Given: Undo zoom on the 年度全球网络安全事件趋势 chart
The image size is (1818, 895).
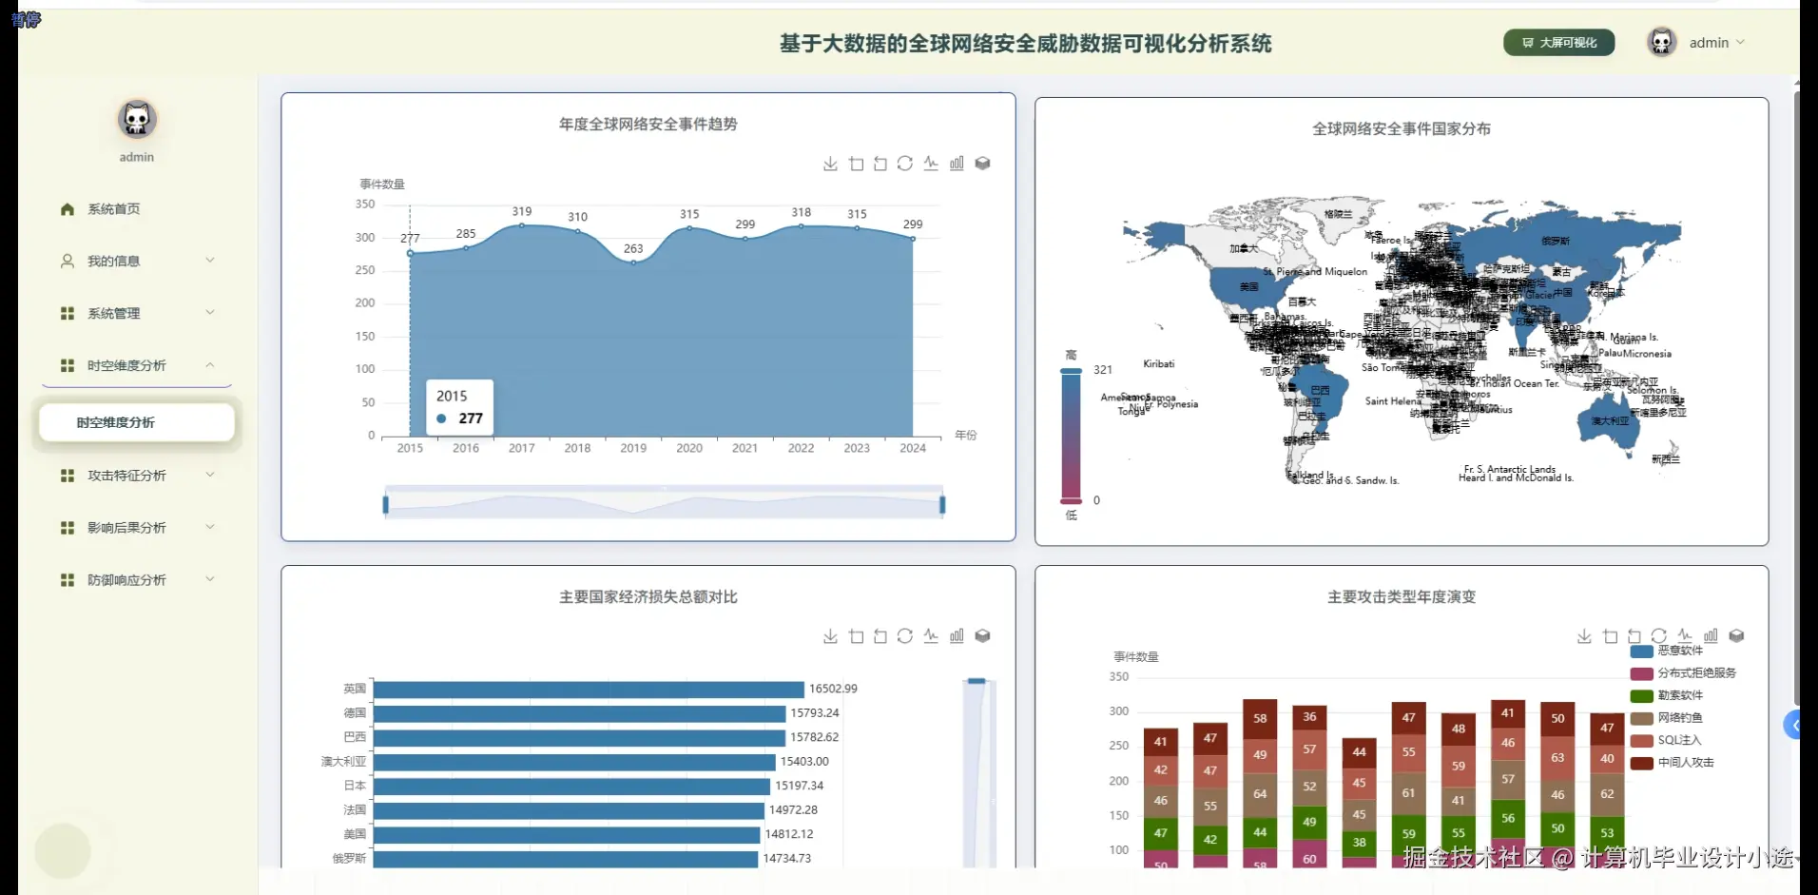Looking at the screenshot, I should 880,164.
